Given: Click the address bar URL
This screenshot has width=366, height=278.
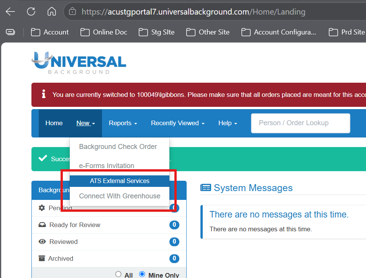Looking at the screenshot, I should [x=194, y=11].
